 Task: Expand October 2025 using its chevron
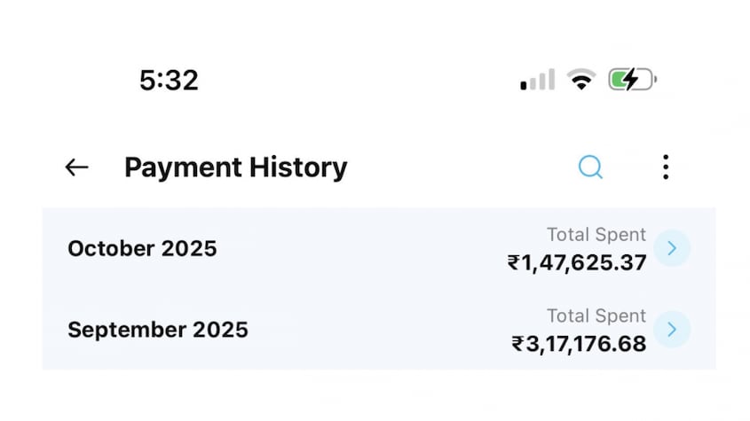tap(672, 249)
